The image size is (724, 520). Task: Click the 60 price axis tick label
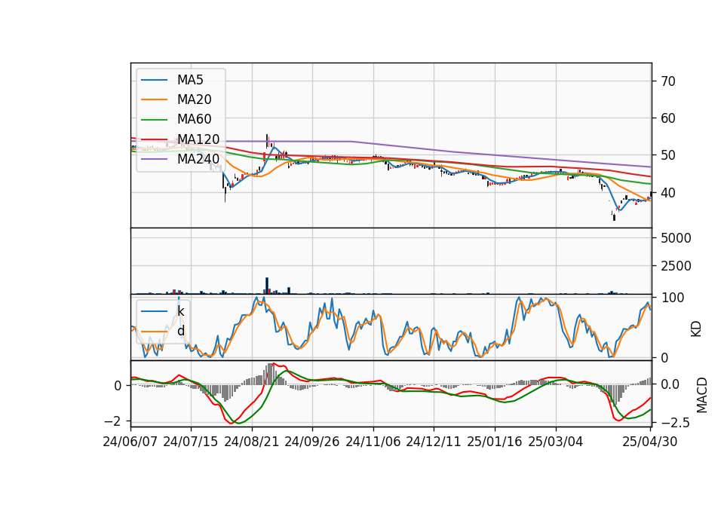[x=668, y=118]
